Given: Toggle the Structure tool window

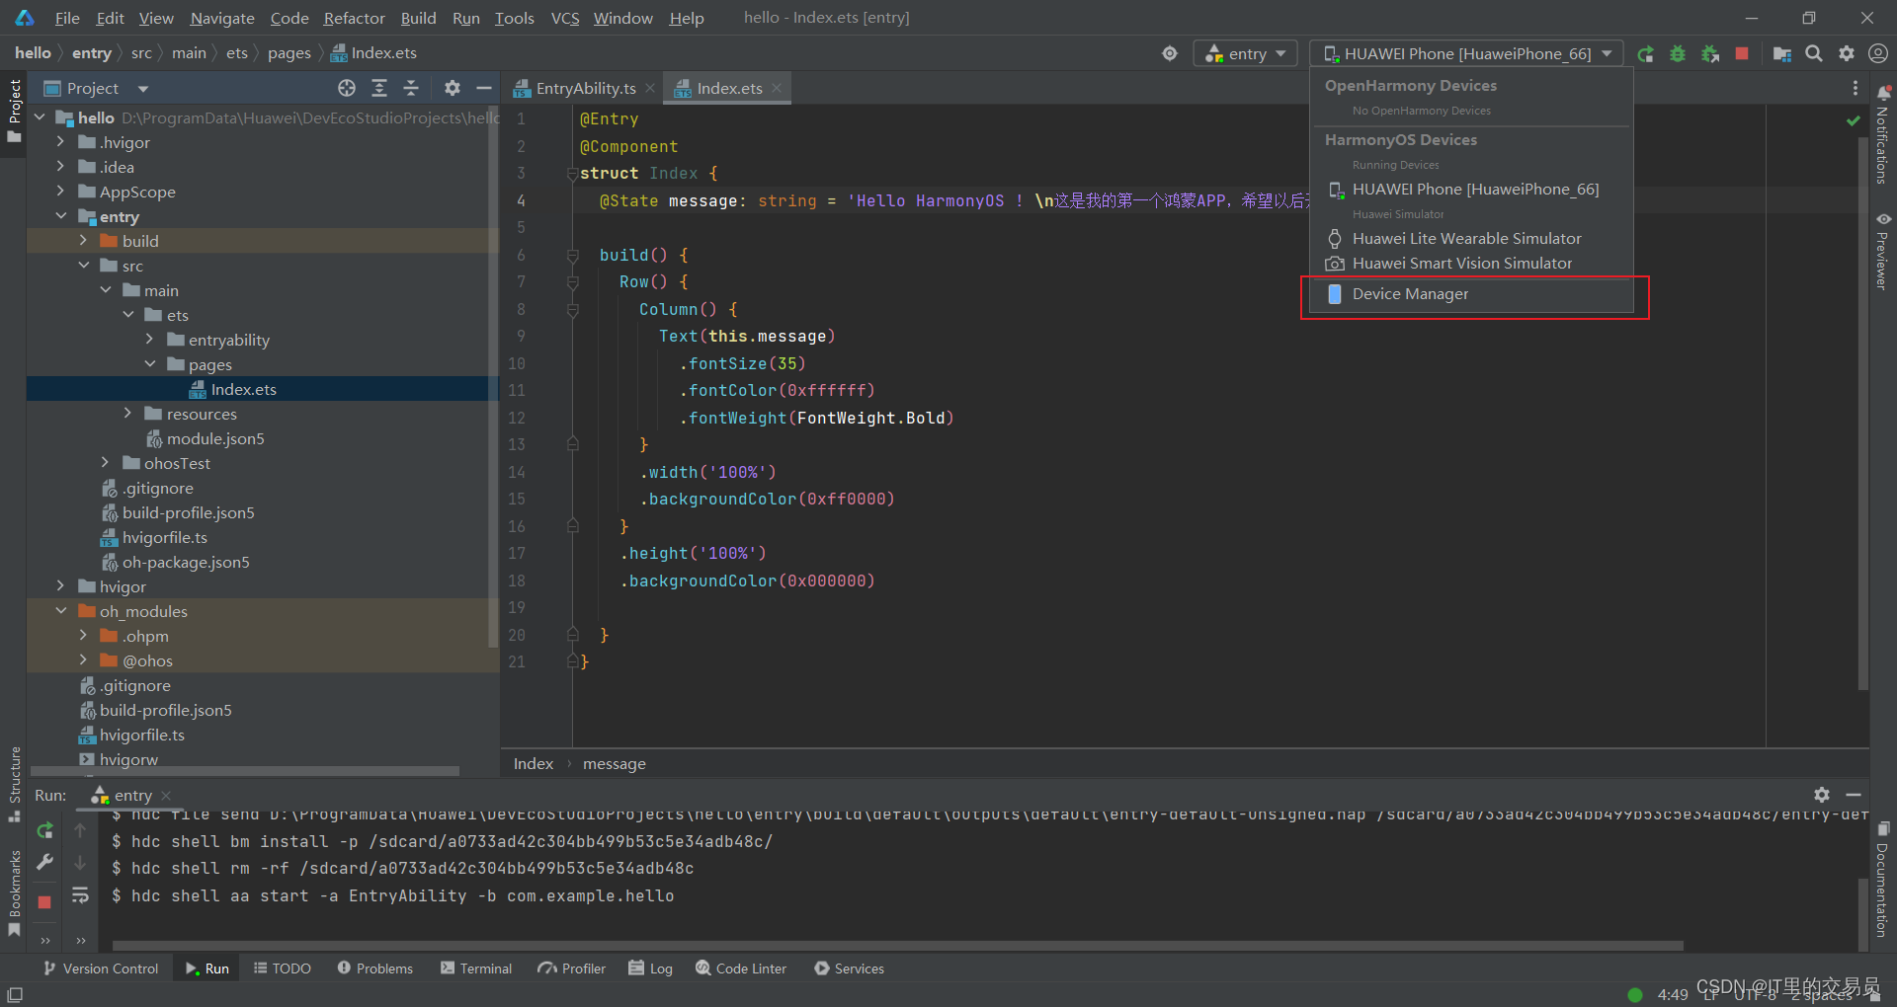Looking at the screenshot, I should (14, 785).
